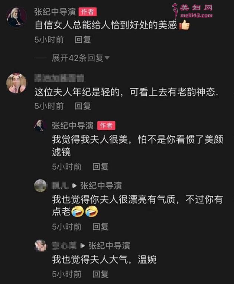Open blurred commenter avatar with sunglasses

[x=16, y=83]
